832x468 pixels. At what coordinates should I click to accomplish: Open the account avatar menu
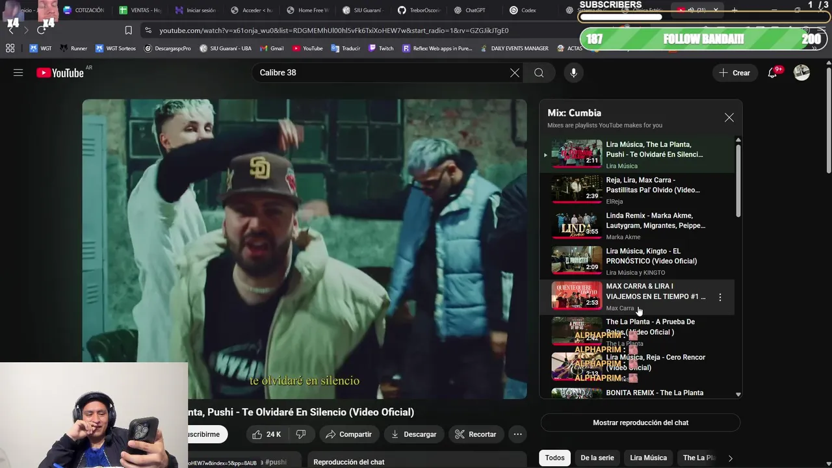pos(801,73)
